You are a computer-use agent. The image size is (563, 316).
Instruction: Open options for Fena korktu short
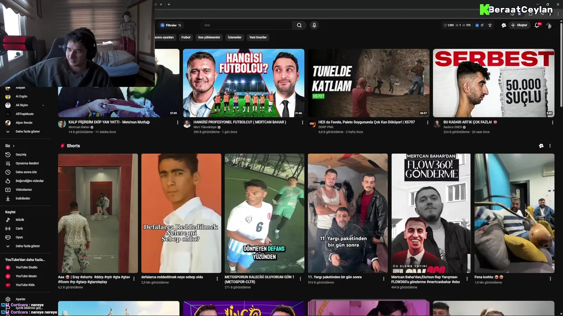tap(550, 278)
